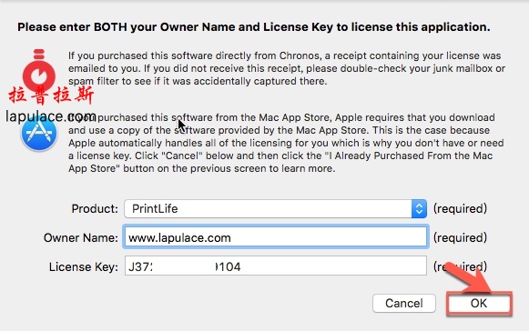The height and width of the screenshot is (331, 529).
Task: Click the Cancel button
Action: [404, 303]
